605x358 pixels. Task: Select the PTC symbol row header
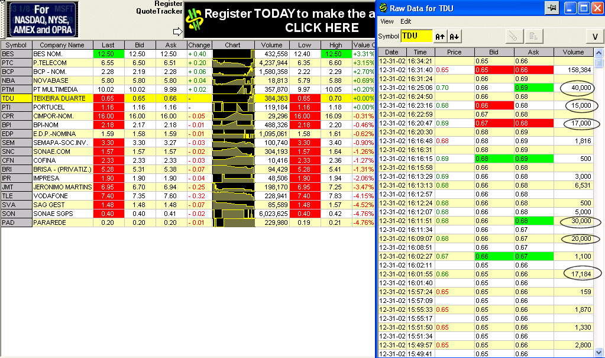click(x=16, y=63)
